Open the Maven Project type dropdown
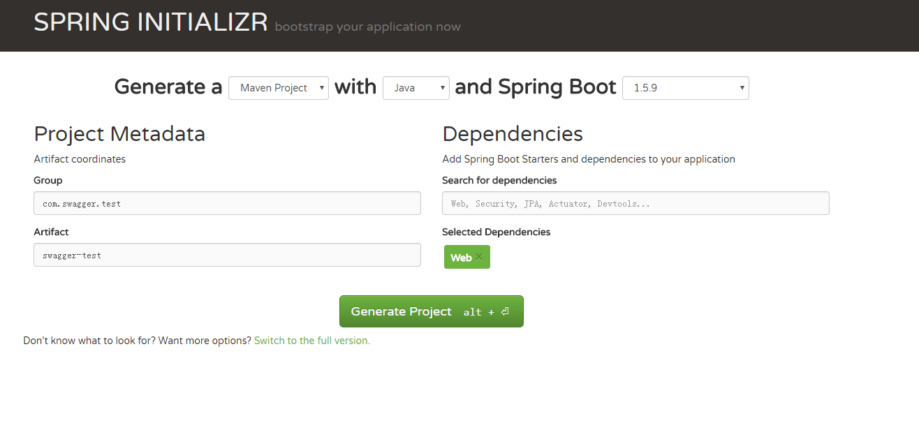Screen dimensions: 919x423 point(279,88)
